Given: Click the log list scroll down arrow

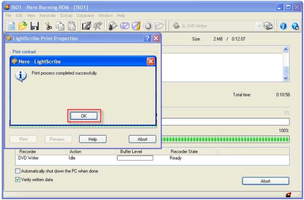Looking at the screenshot, I should (x=285, y=78).
